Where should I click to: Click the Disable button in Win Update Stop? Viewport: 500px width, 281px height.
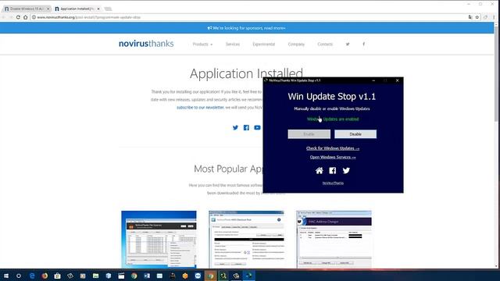(355, 134)
